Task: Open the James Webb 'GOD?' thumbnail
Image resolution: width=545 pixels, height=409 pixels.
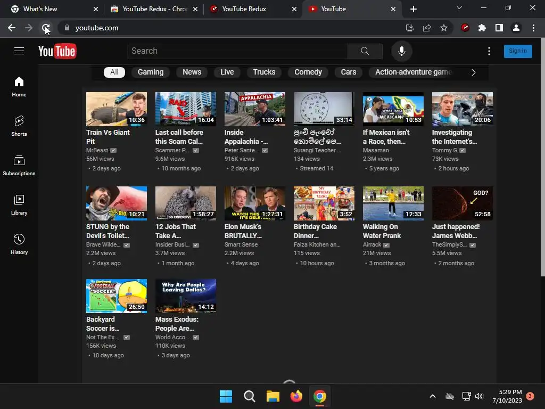Action: click(463, 203)
